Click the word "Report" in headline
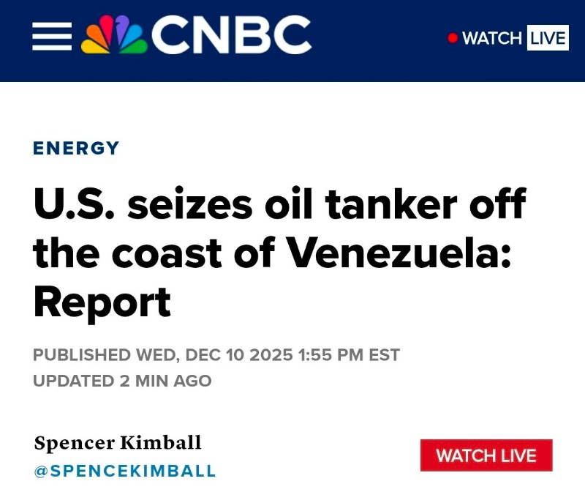The width and height of the screenshot is (585, 503). pos(102,299)
